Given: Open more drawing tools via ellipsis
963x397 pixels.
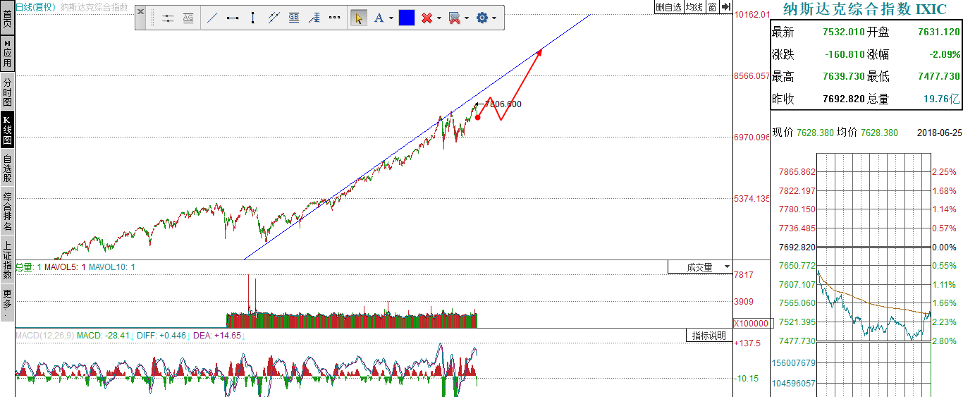Looking at the screenshot, I should tap(335, 18).
